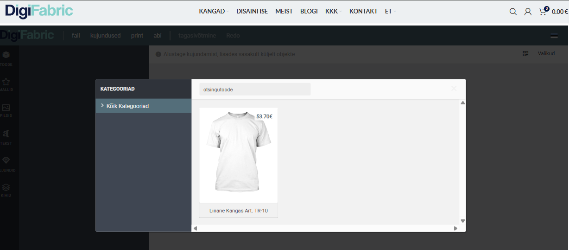Click the user account icon
The image size is (569, 250).
[528, 12]
